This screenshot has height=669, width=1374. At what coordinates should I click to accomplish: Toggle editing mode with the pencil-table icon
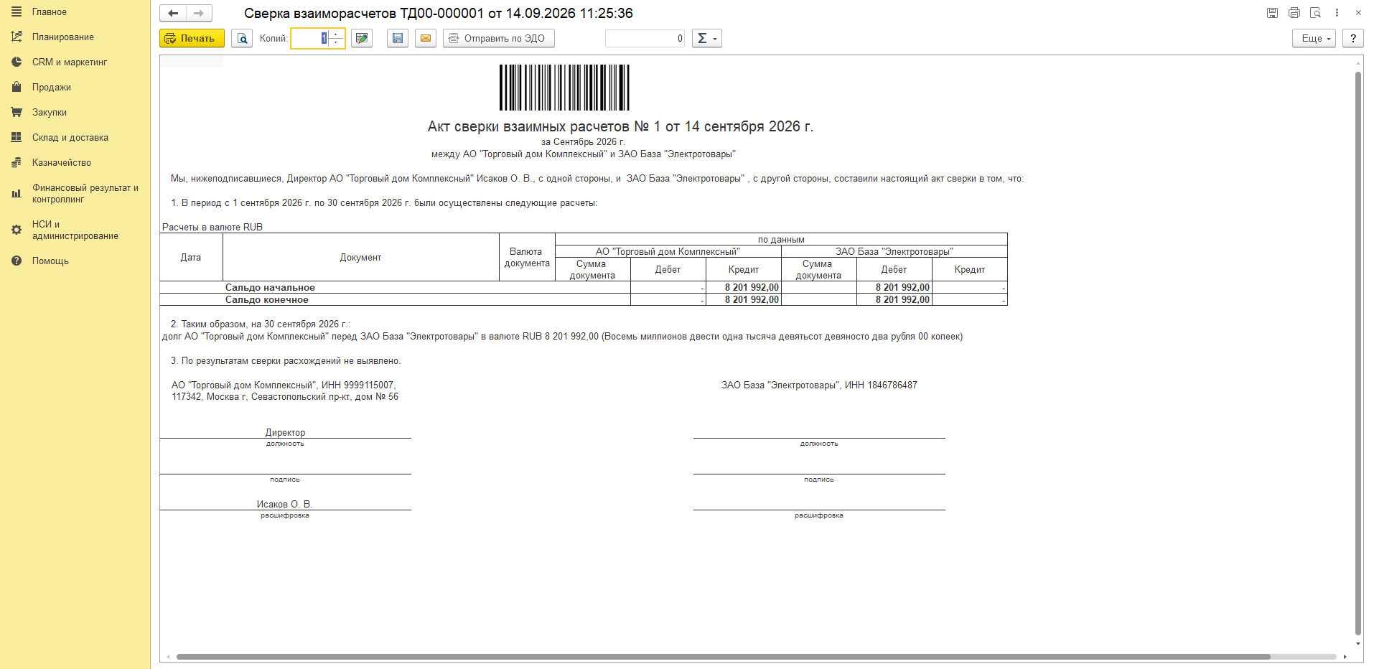coord(362,38)
